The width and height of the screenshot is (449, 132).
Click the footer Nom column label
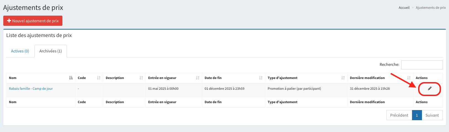tap(13, 102)
